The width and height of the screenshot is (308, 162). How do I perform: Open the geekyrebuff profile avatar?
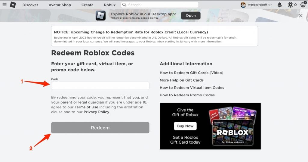[x=243, y=5]
